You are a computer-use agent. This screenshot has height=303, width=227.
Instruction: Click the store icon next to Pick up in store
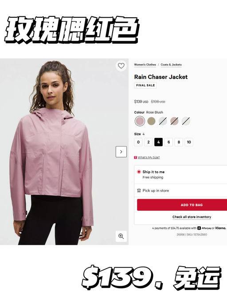pyautogui.click(x=139, y=190)
